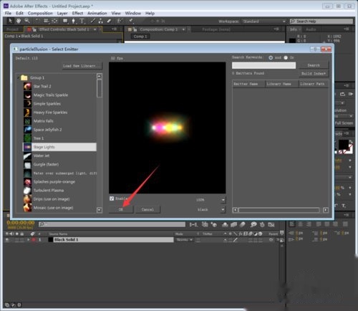358x311 pixels.
Task: Select the Stage Lights emitter row
Action: pos(59,147)
